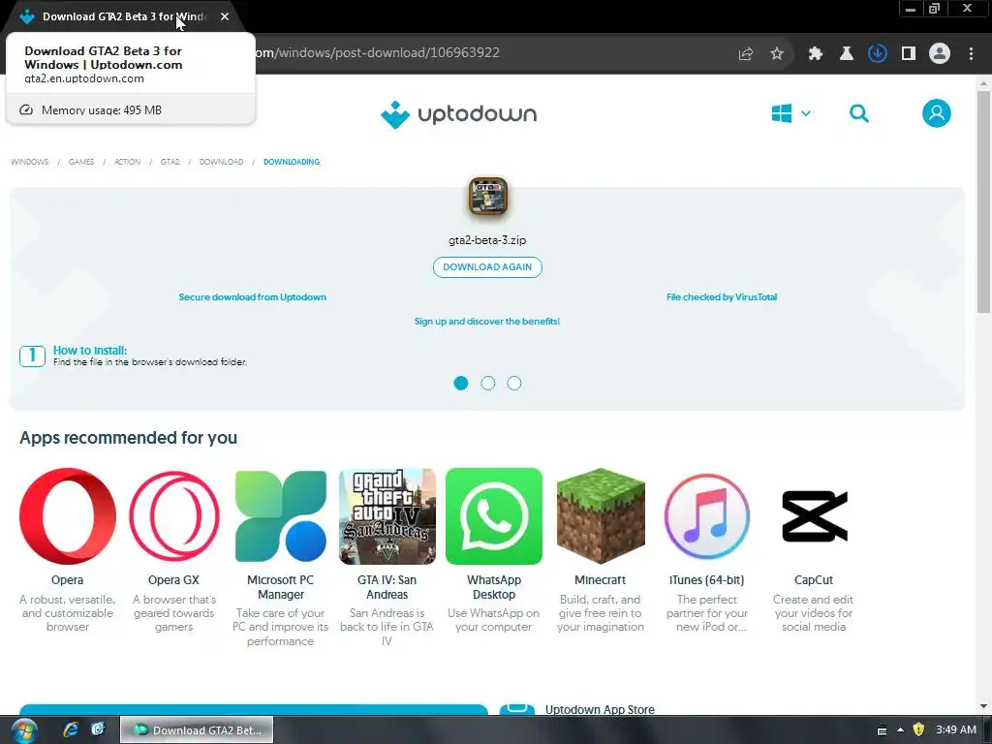This screenshot has height=744, width=992.
Task: Open File checked by VirusTotal link
Action: [x=721, y=296]
